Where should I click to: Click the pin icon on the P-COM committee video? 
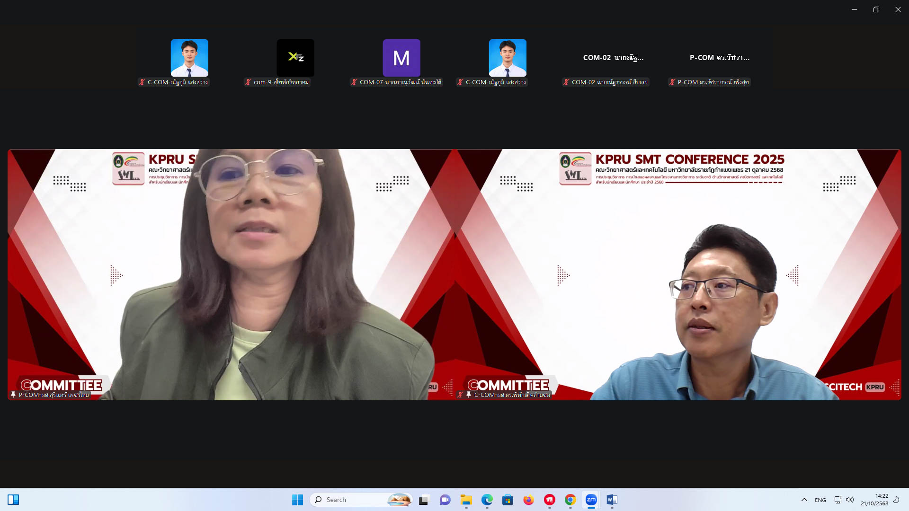point(13,395)
